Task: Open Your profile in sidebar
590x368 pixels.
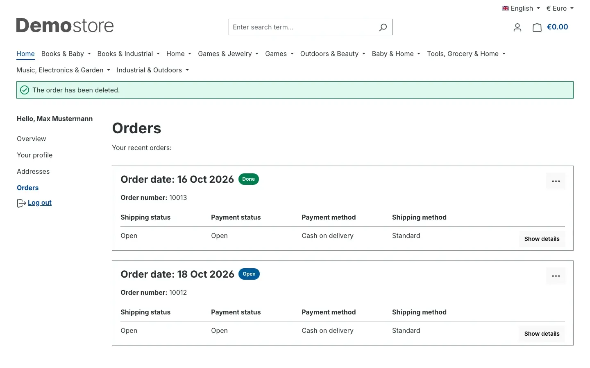Action: pyautogui.click(x=35, y=155)
